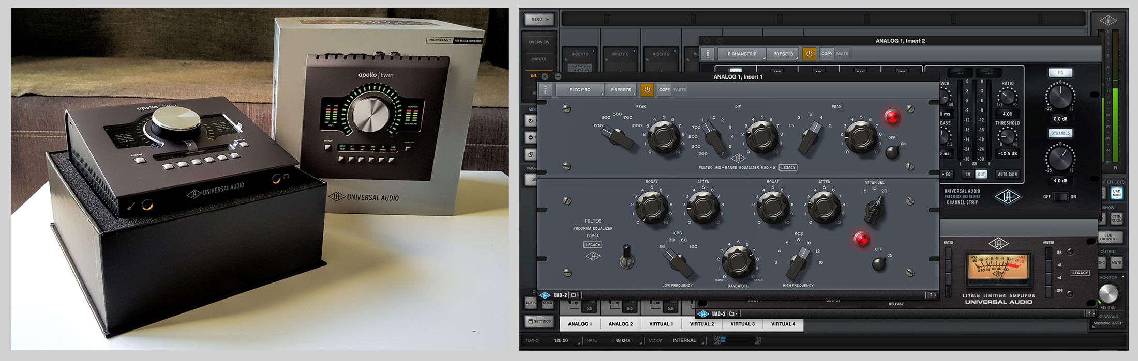The image size is (1138, 361).
Task: Click the red power lamp on the EQP-1A
Action: 861,239
